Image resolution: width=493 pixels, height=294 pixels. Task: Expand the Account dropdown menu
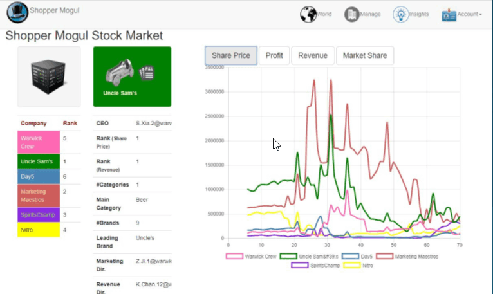(469, 14)
